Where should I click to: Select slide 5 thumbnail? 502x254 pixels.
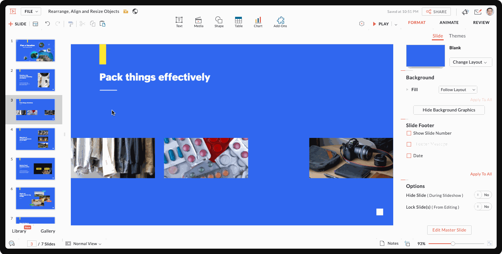pos(35,169)
